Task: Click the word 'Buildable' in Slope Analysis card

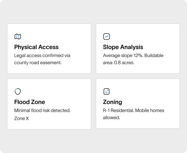Action: [x=154, y=56]
